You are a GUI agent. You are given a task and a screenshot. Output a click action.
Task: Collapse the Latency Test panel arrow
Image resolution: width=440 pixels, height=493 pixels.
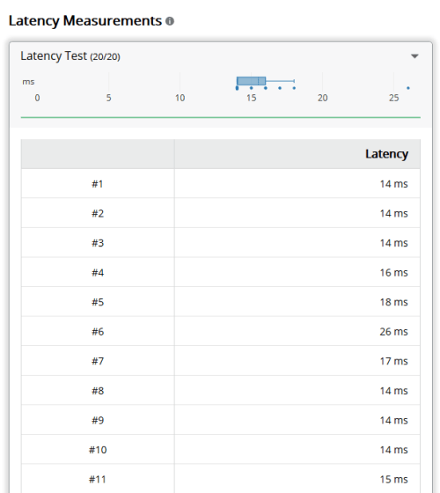click(414, 56)
